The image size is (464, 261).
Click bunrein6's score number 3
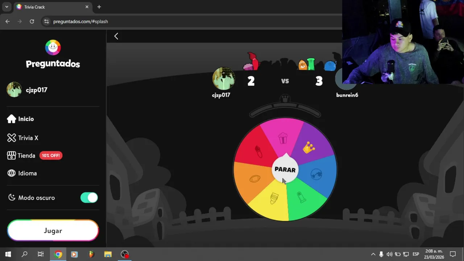[319, 81]
